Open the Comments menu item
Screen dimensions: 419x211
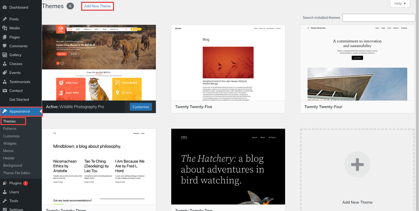21,46
